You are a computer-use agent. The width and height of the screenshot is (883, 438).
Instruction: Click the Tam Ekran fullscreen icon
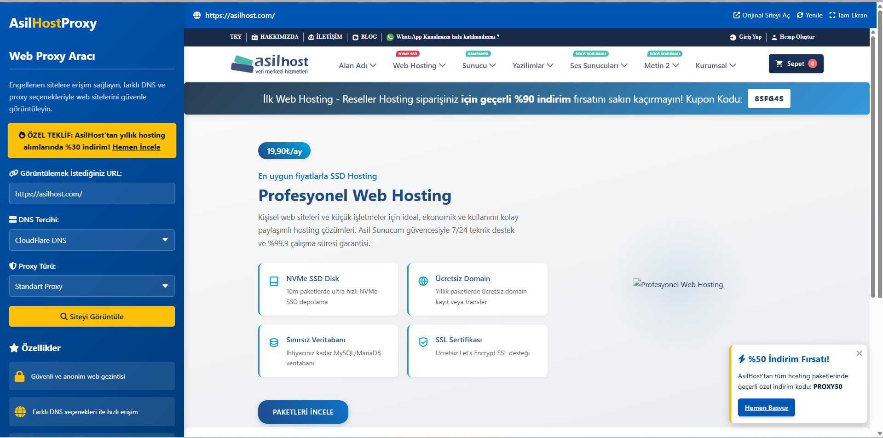[832, 15]
